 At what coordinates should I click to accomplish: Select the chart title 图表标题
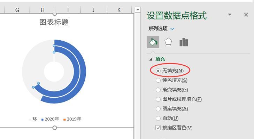(54, 22)
